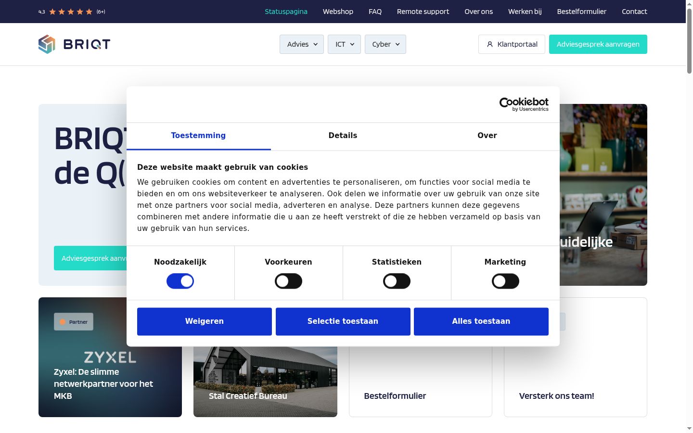Viewport: 693px width, 433px height.
Task: Open the Stal Creatief Bureau card
Action: click(265, 382)
